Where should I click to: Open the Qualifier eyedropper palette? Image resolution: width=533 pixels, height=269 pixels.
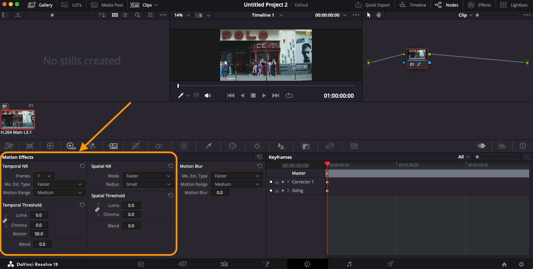[208, 146]
